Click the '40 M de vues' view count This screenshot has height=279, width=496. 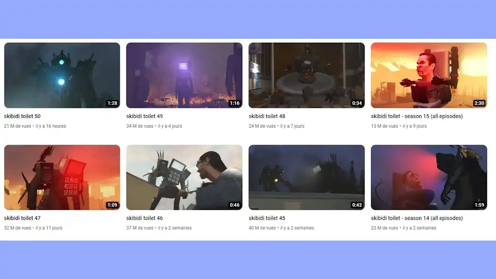tap(262, 228)
